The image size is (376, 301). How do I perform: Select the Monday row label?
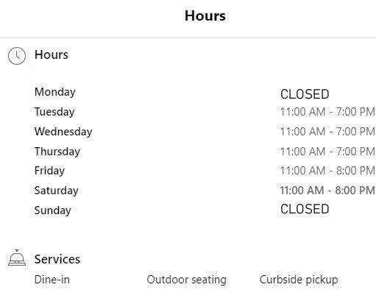coord(55,92)
